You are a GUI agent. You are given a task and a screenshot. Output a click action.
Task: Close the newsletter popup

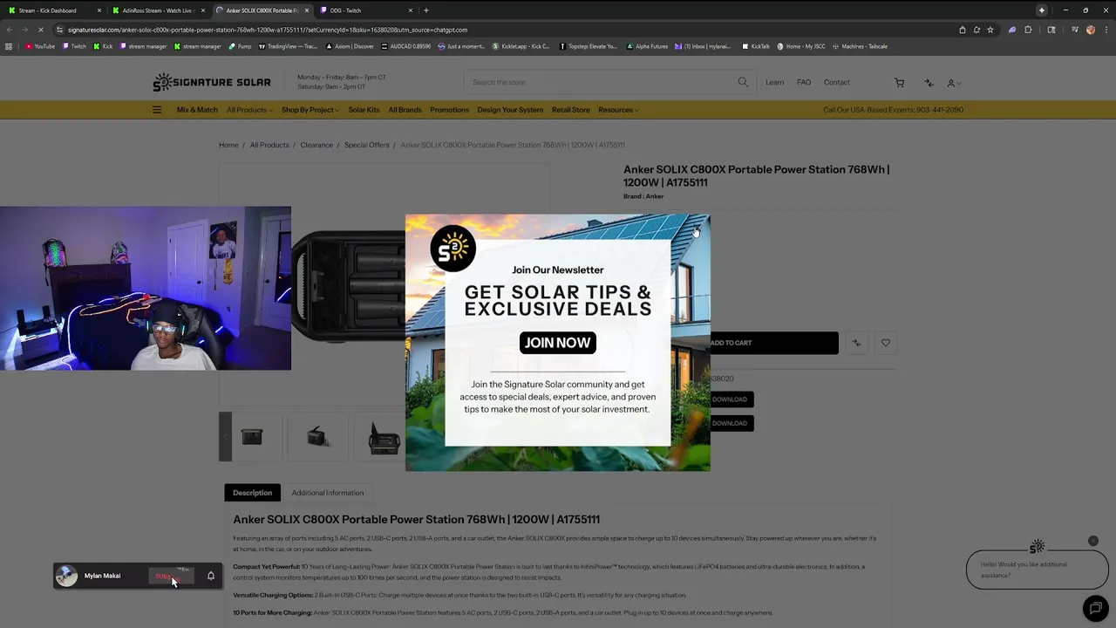click(x=696, y=230)
